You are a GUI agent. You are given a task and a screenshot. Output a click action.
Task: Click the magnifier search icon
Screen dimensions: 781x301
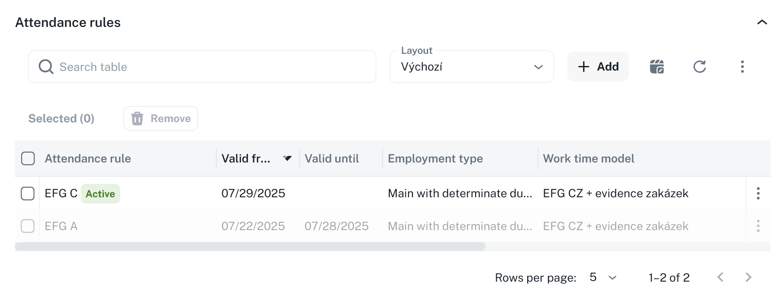click(x=46, y=67)
